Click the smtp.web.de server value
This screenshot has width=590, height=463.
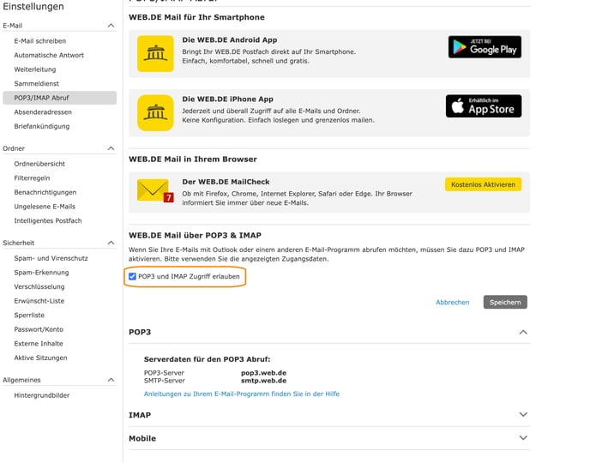coord(264,381)
